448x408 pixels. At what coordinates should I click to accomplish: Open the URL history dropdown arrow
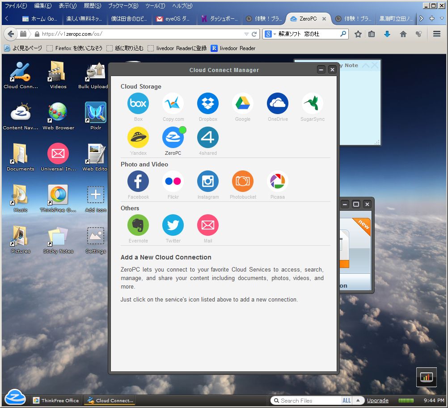coord(246,34)
